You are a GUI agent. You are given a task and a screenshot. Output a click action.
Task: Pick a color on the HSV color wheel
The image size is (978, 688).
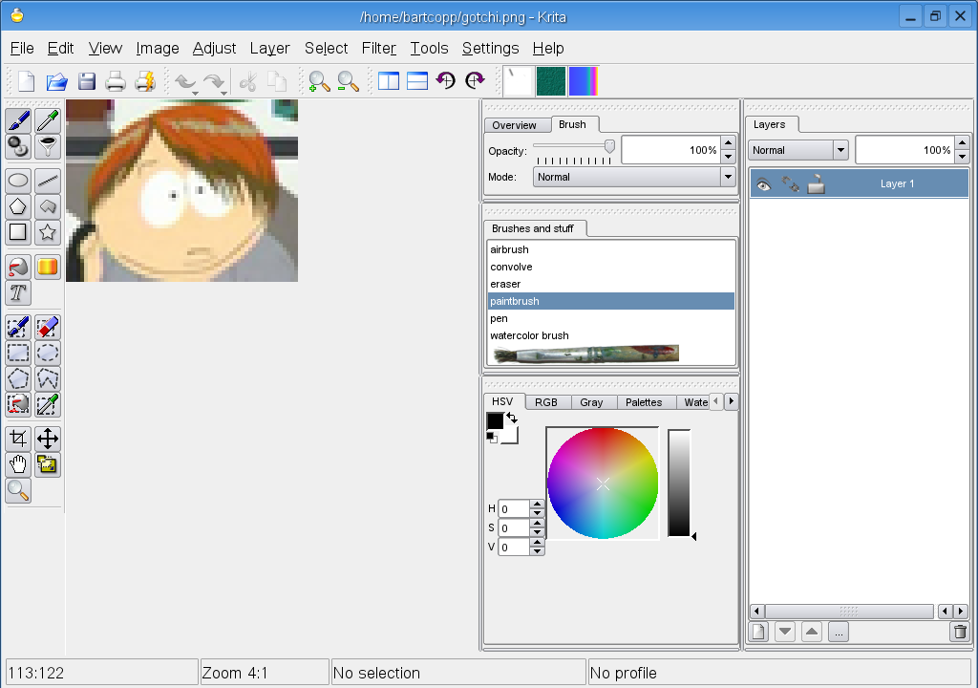[603, 484]
